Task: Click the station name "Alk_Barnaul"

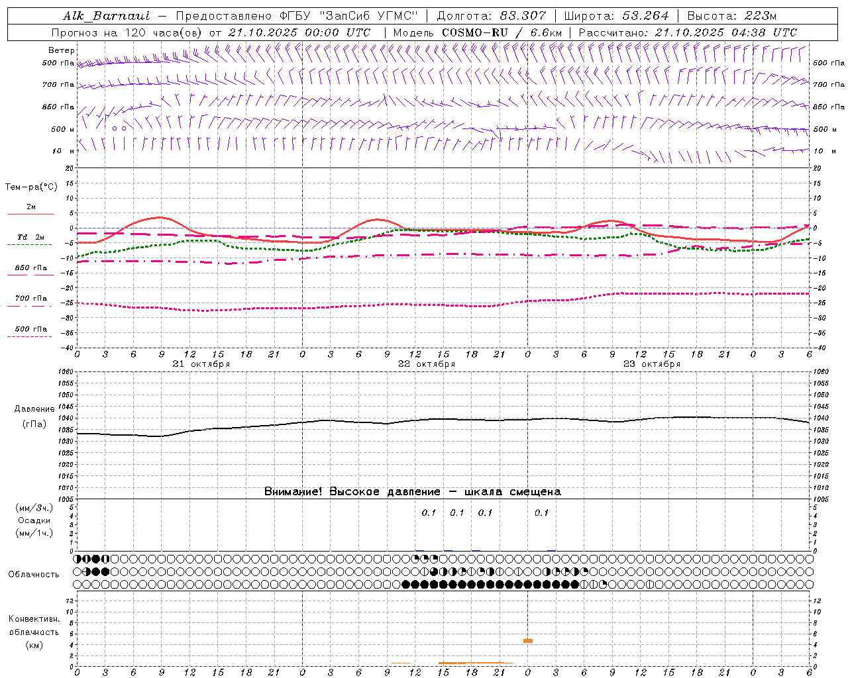Action: pos(107,16)
